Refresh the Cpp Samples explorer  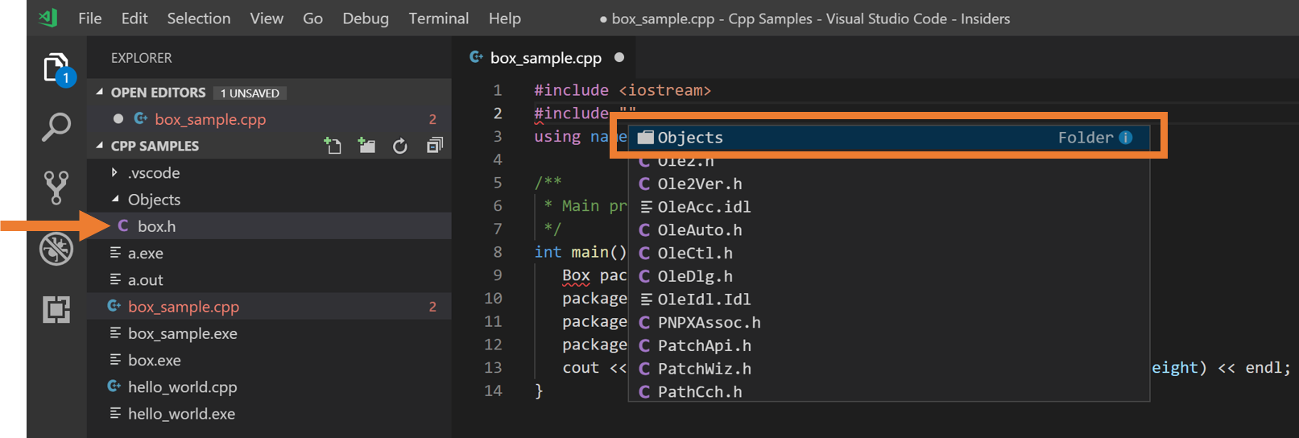pyautogui.click(x=400, y=146)
